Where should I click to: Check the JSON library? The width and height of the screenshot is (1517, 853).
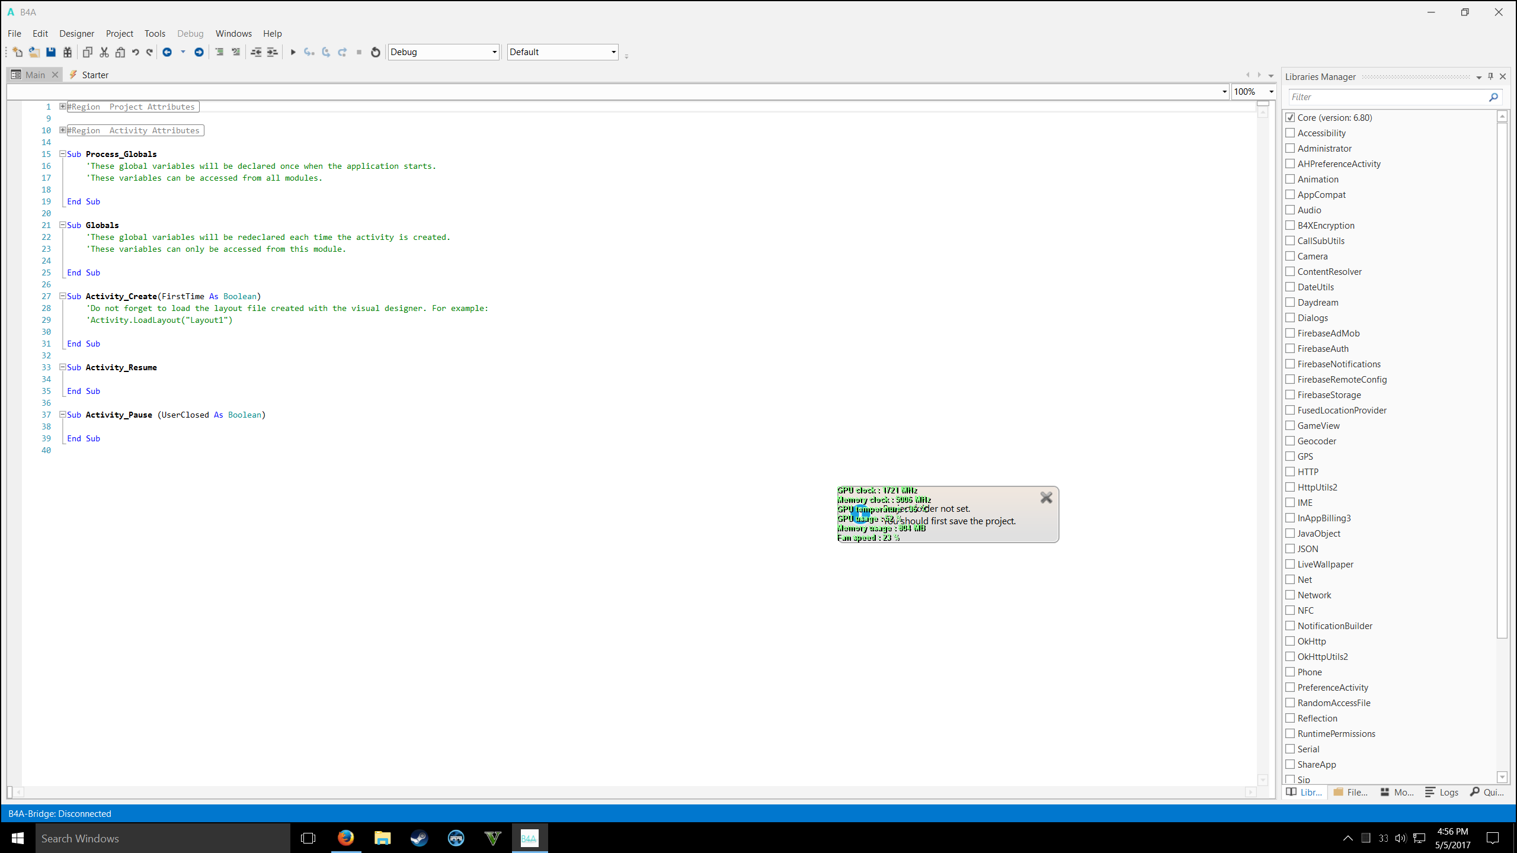point(1290,549)
